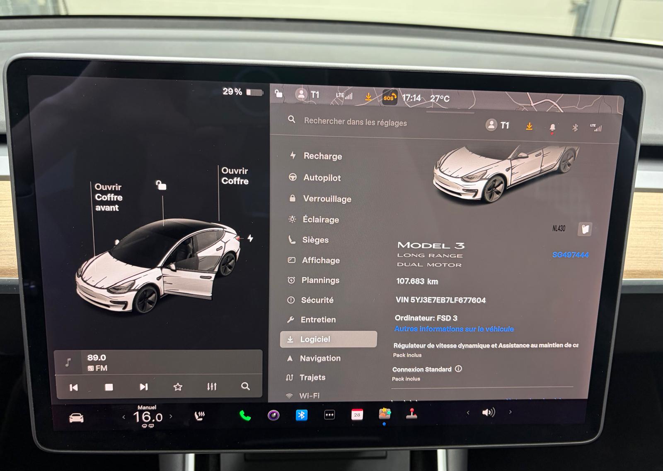Screen dimensions: 663x471
Task: Open Plannings scheduling settings
Action: 313,280
